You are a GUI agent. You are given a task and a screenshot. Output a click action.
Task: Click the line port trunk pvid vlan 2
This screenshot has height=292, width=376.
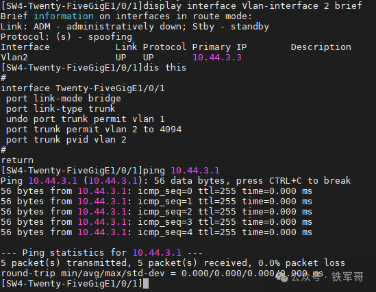point(66,140)
